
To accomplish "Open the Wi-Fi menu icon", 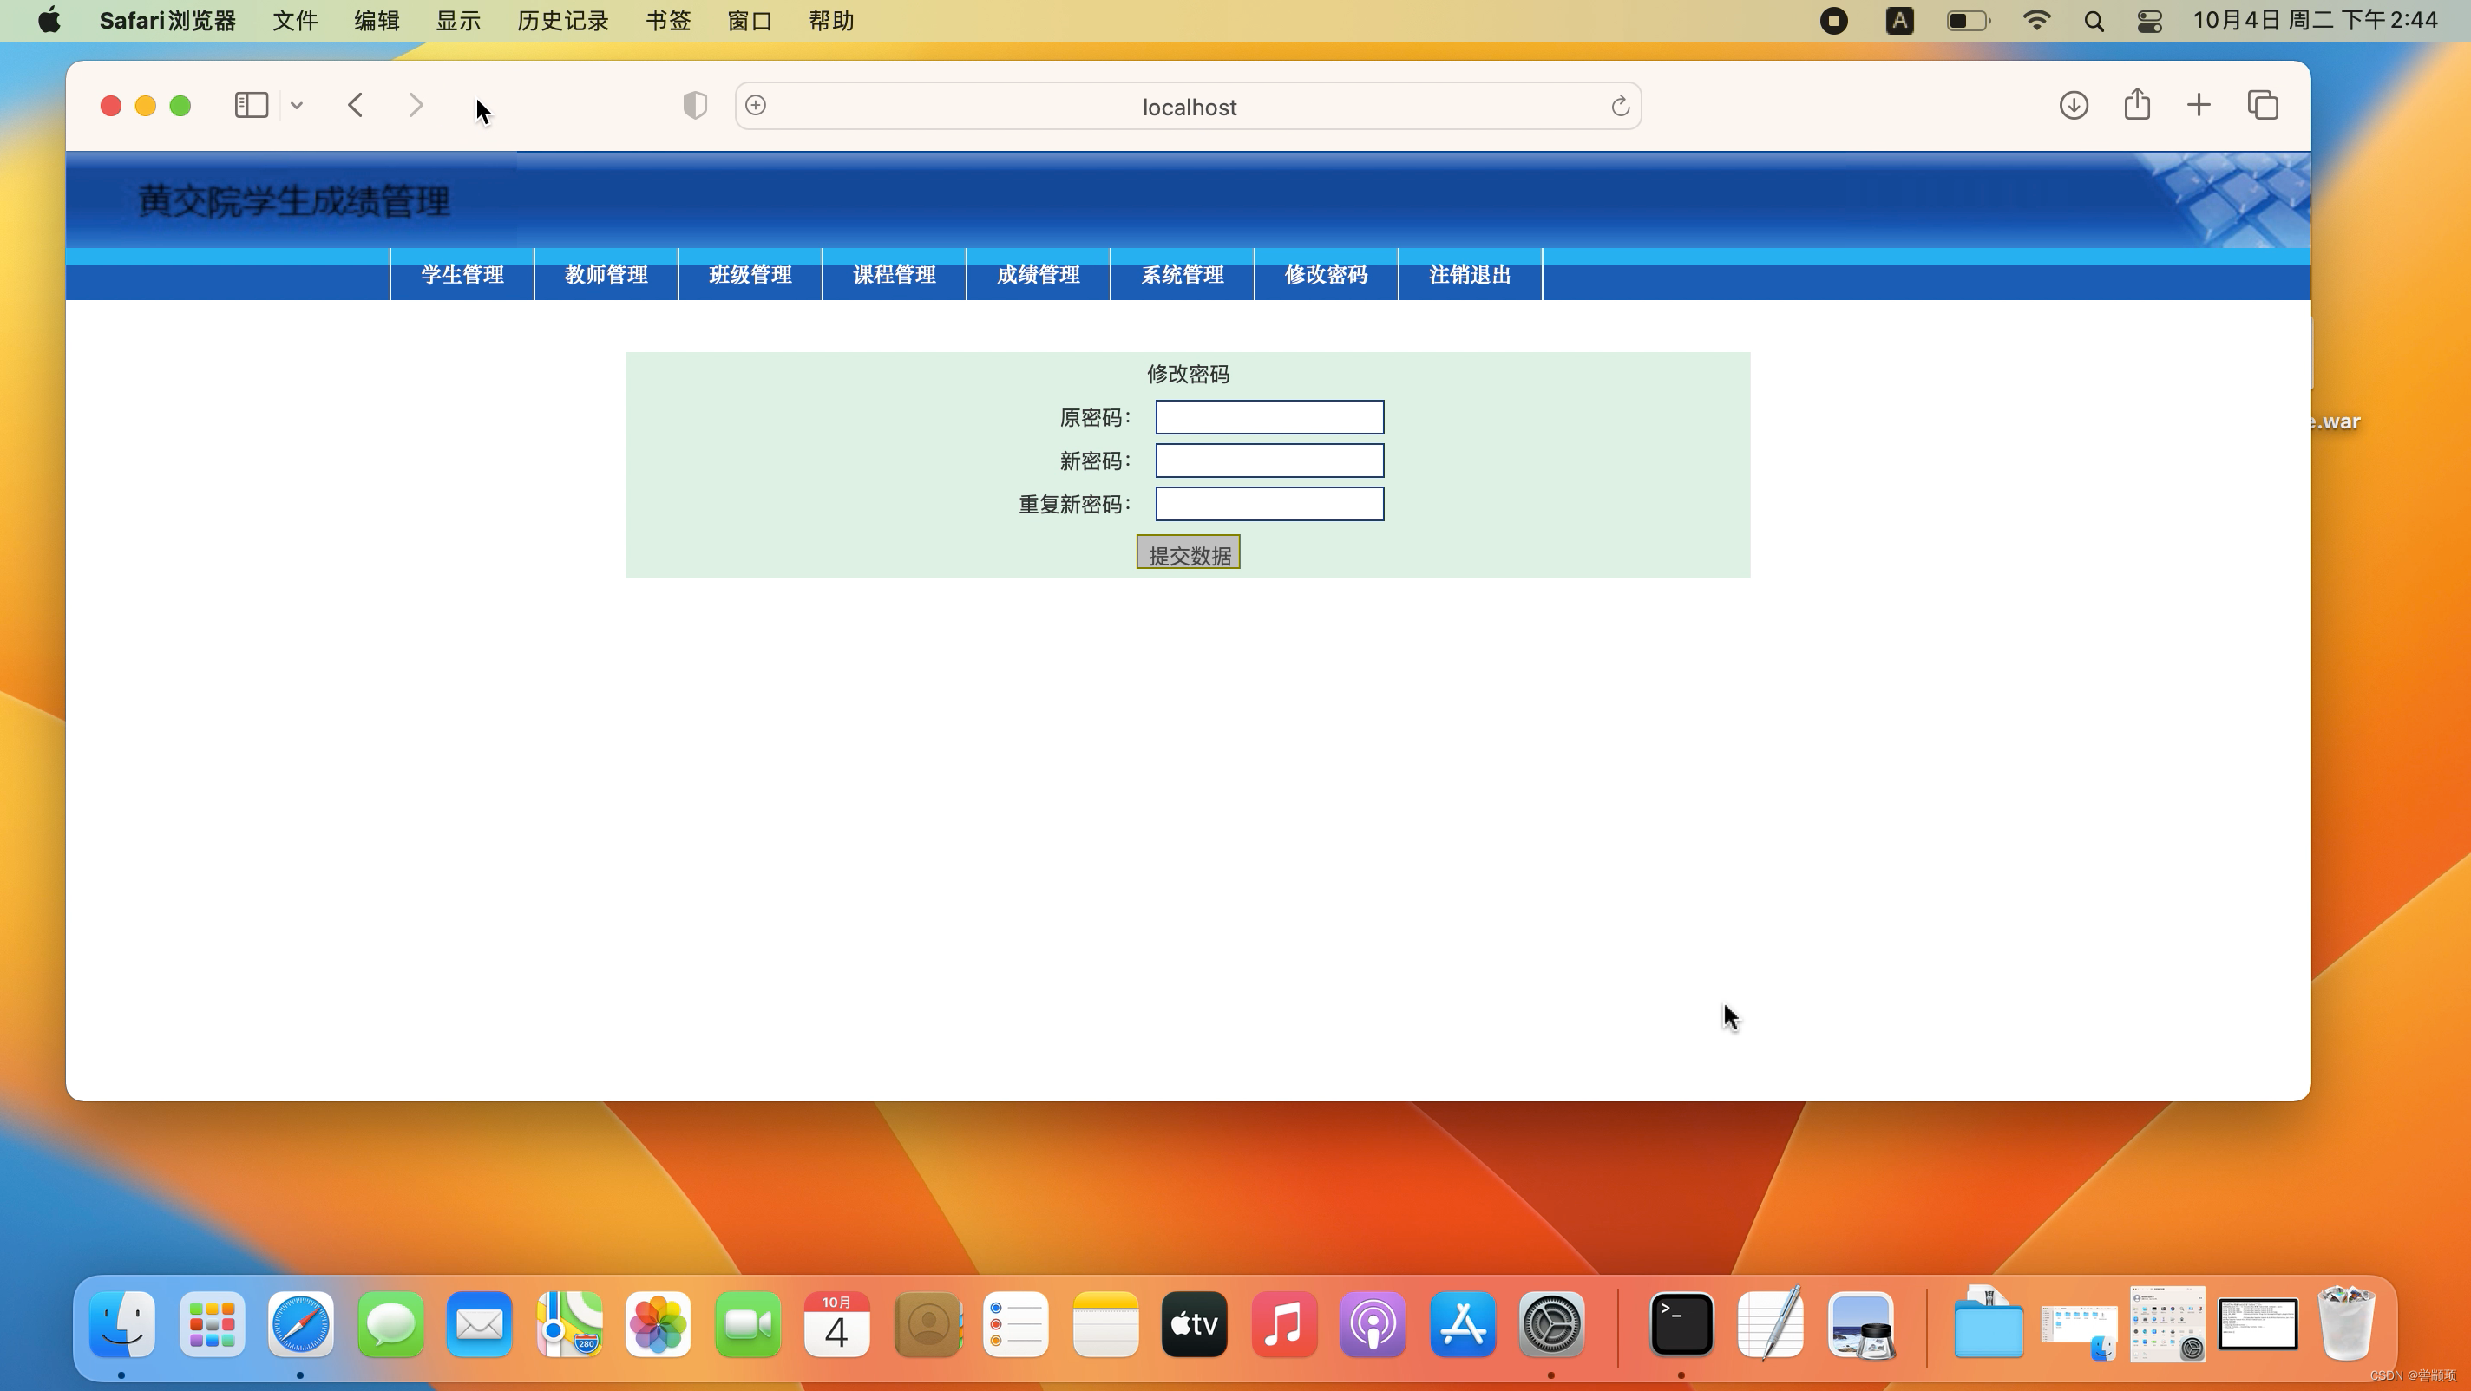I will coord(2036,21).
